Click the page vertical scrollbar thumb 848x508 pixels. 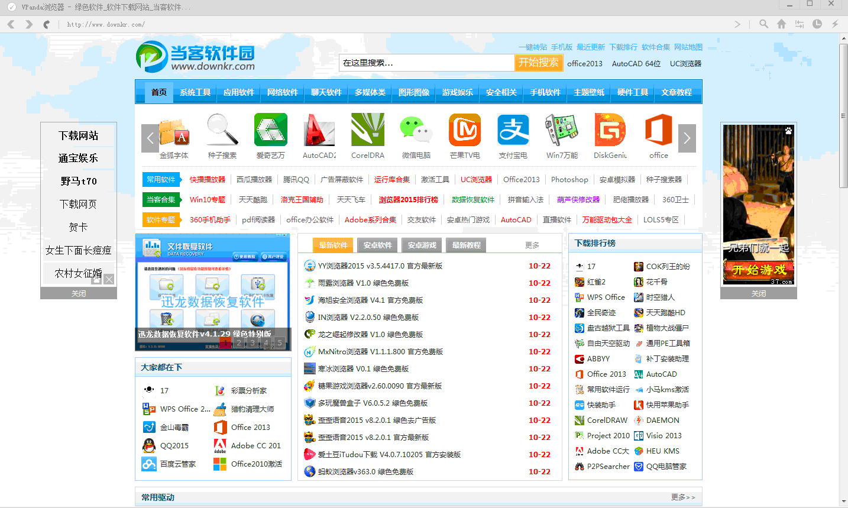pos(844,115)
